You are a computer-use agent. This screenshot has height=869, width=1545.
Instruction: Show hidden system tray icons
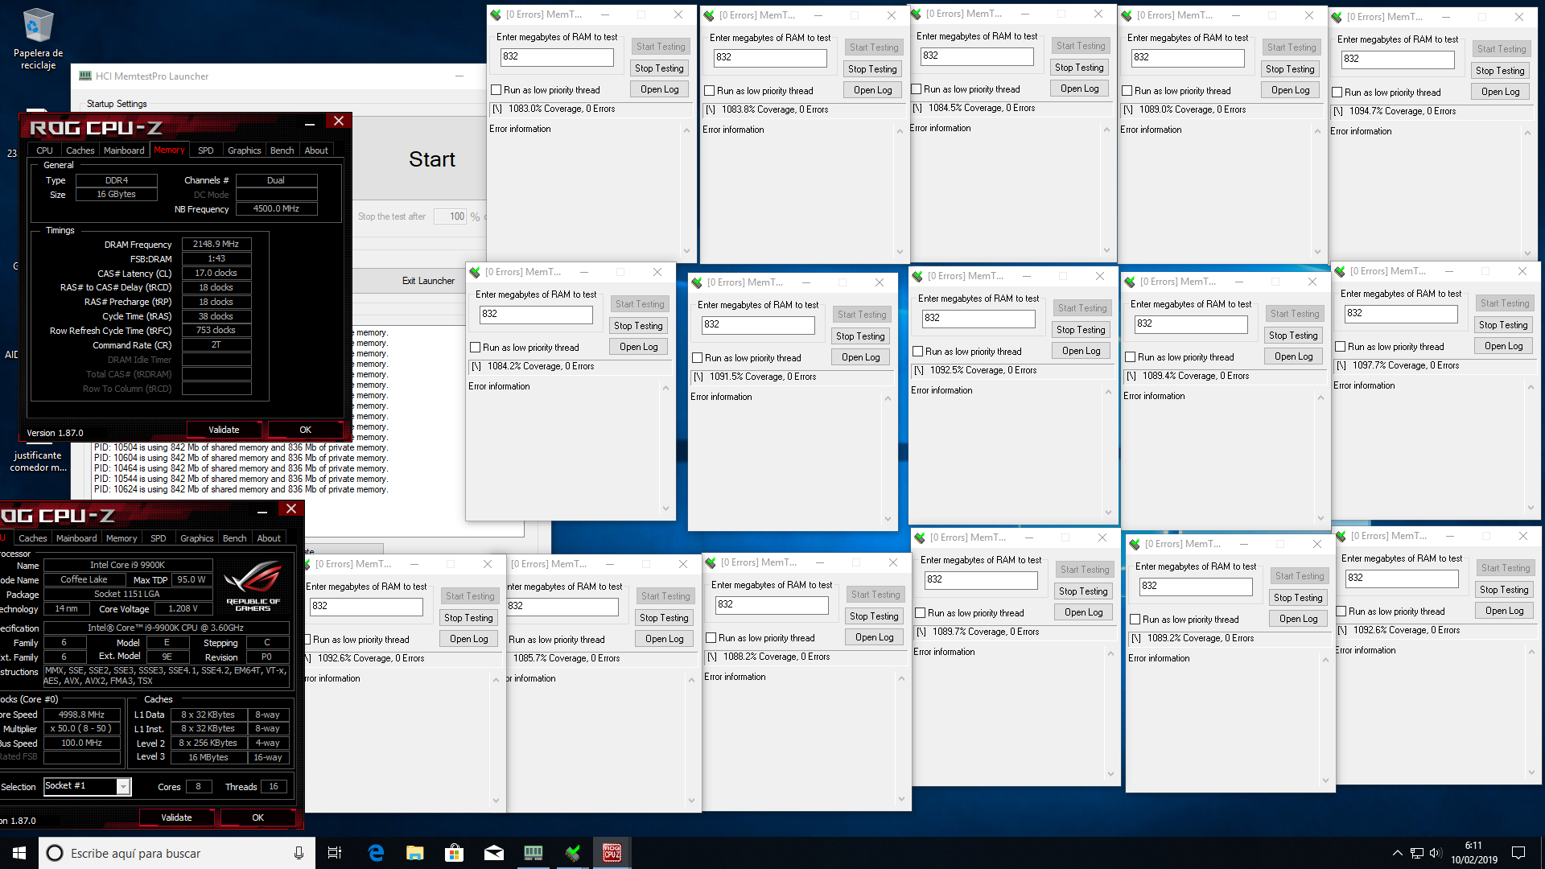pyautogui.click(x=1398, y=853)
